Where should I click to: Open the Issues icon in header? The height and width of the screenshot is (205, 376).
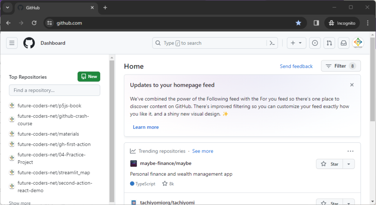(x=315, y=43)
